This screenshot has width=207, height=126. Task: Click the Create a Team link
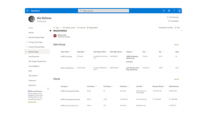pyautogui.click(x=32, y=102)
